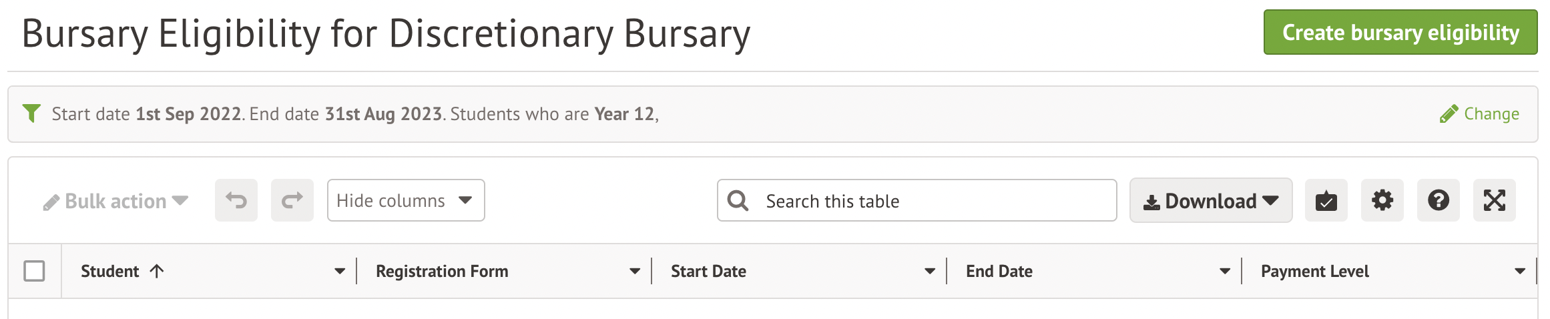
Task: Click the undo arrow icon
Action: (x=236, y=200)
